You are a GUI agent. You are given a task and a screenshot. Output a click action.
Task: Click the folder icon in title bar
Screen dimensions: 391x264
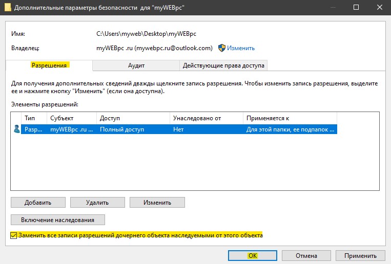(8, 7)
